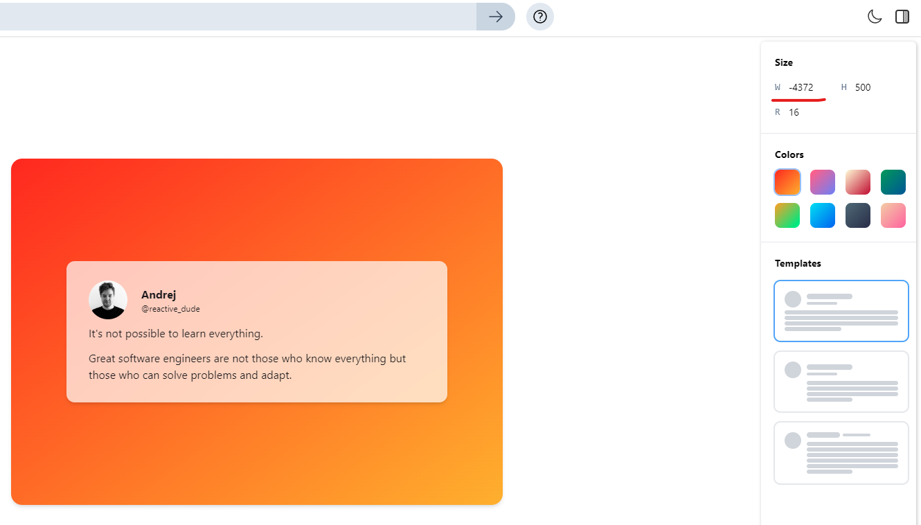The height and width of the screenshot is (525, 921).
Task: Choose the second template layout
Action: (841, 381)
